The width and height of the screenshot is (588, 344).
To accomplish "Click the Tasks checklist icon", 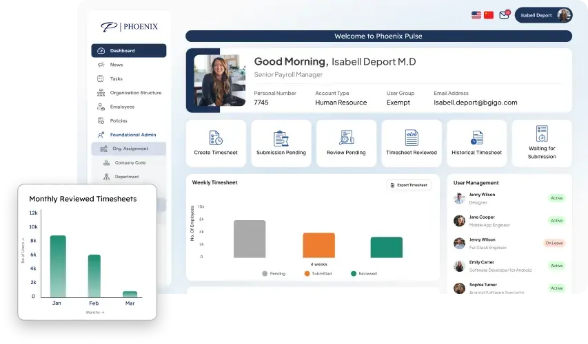I will click(x=100, y=78).
